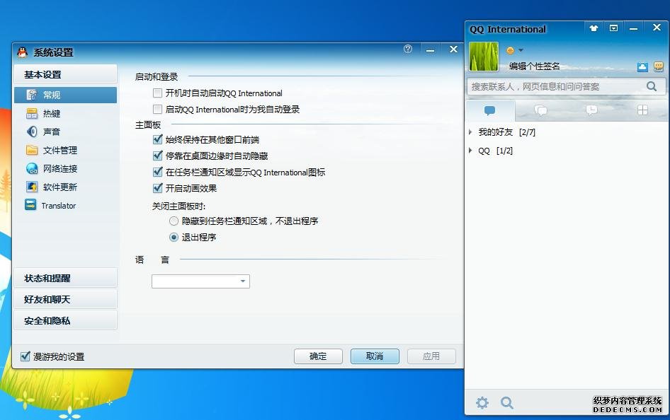
Task: Expand the 安全和隐私 section
Action: click(65, 320)
